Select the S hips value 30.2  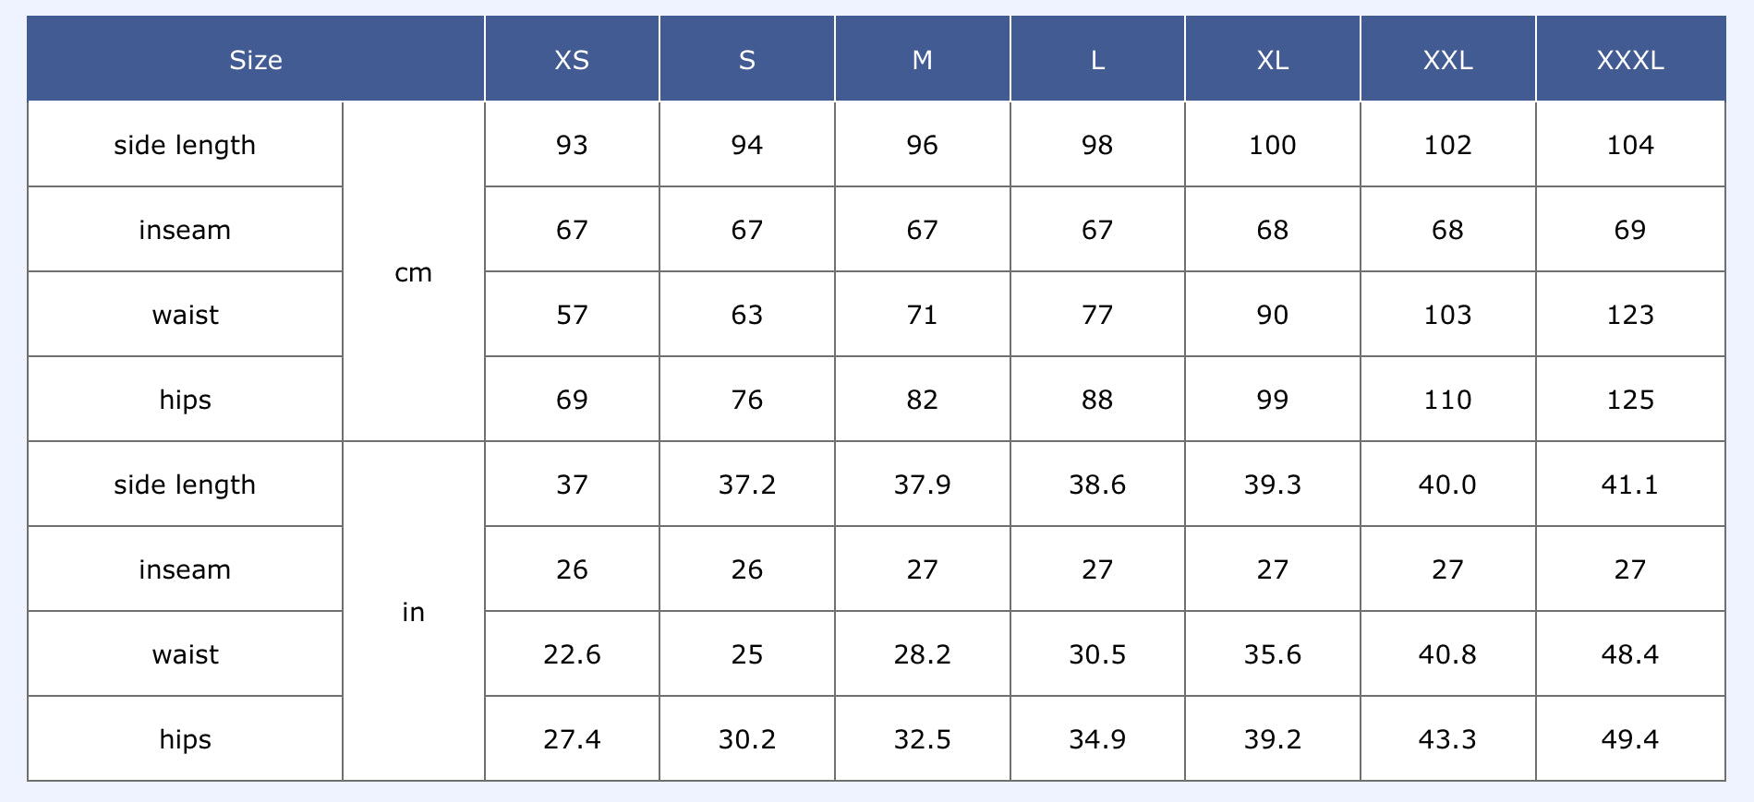pos(746,740)
